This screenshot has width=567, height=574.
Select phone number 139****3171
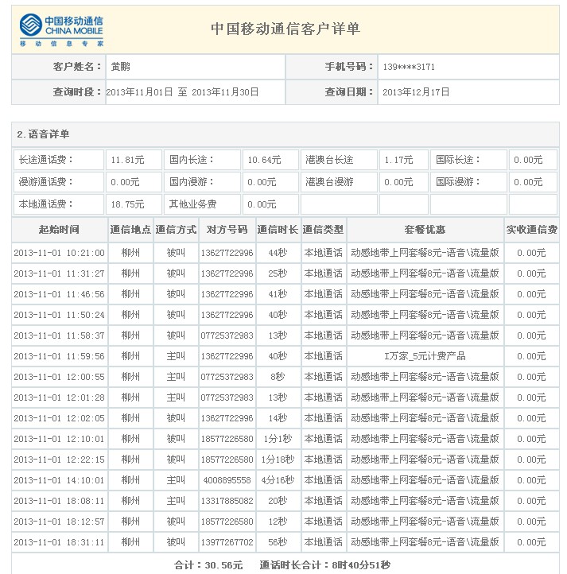[409, 67]
